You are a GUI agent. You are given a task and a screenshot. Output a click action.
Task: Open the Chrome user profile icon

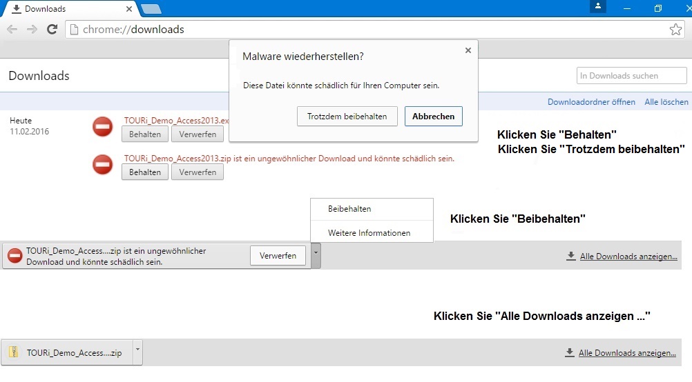pyautogui.click(x=598, y=7)
